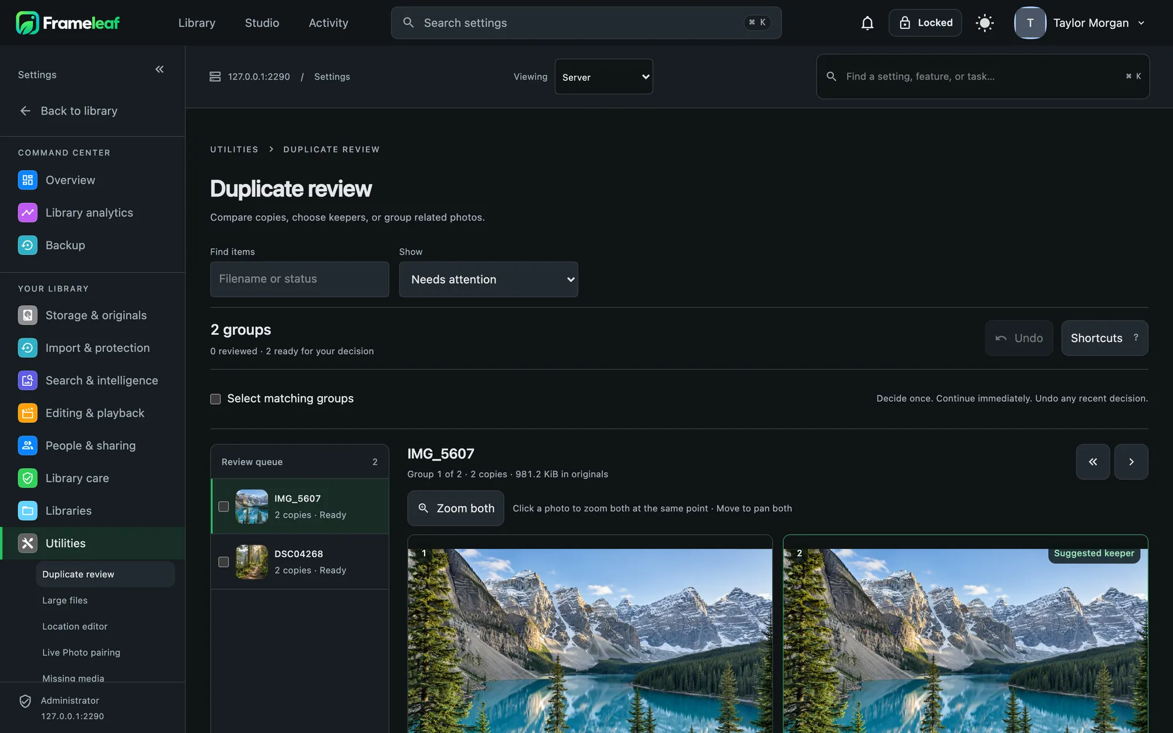Jump to first group with double-chevron
1173x733 pixels.
(x=1093, y=462)
